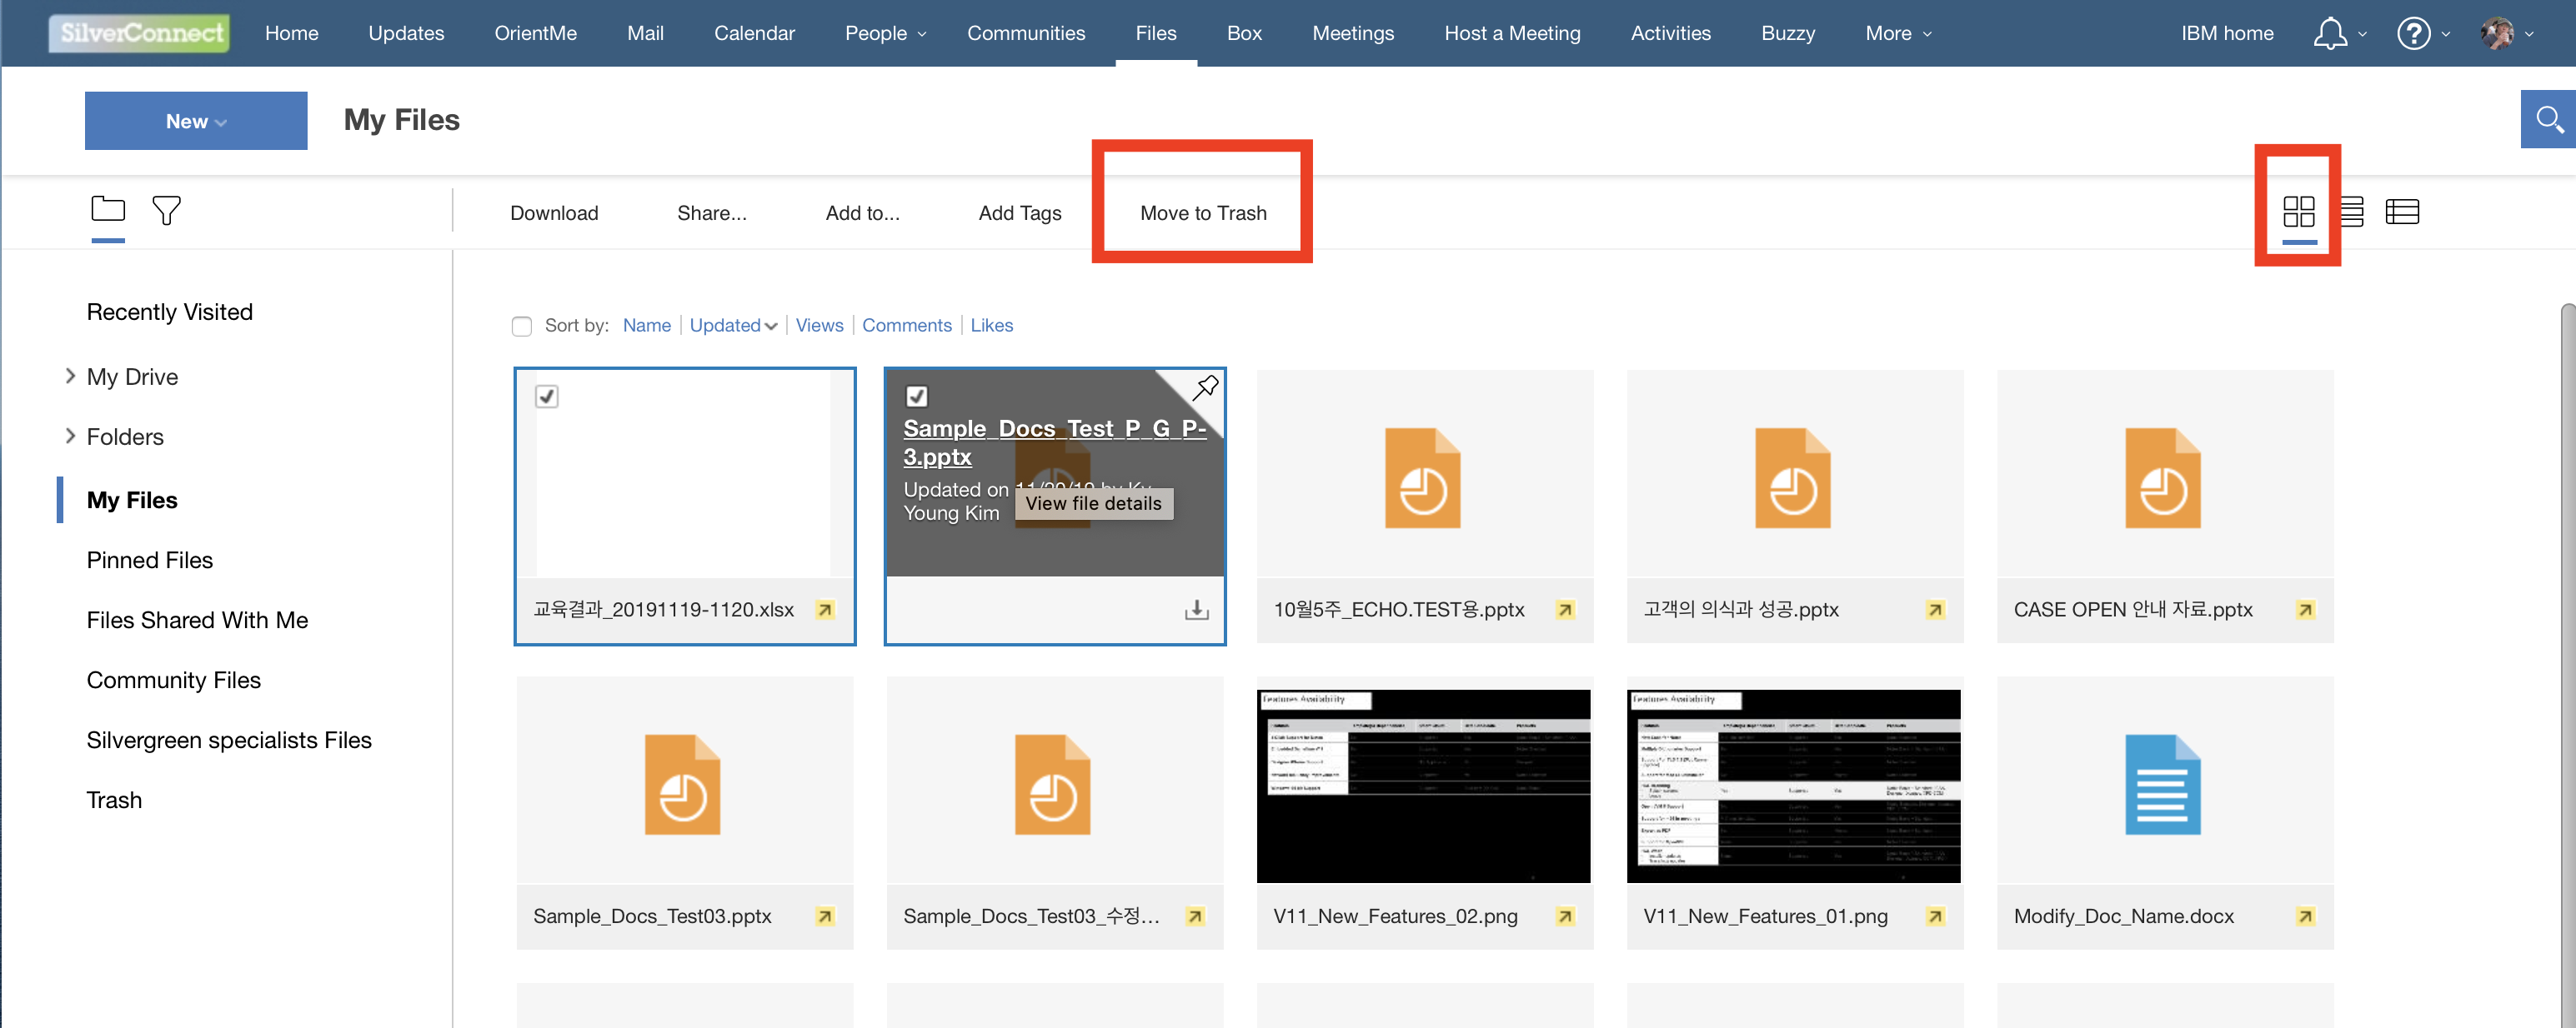Uncheck the 교육결과_20191119-1120.xlsx file checkbox
The height and width of the screenshot is (1028, 2576).
tap(547, 397)
